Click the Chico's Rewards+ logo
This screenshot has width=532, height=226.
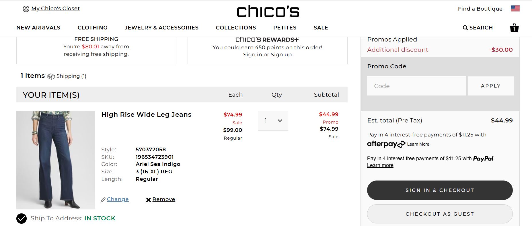(267, 39)
